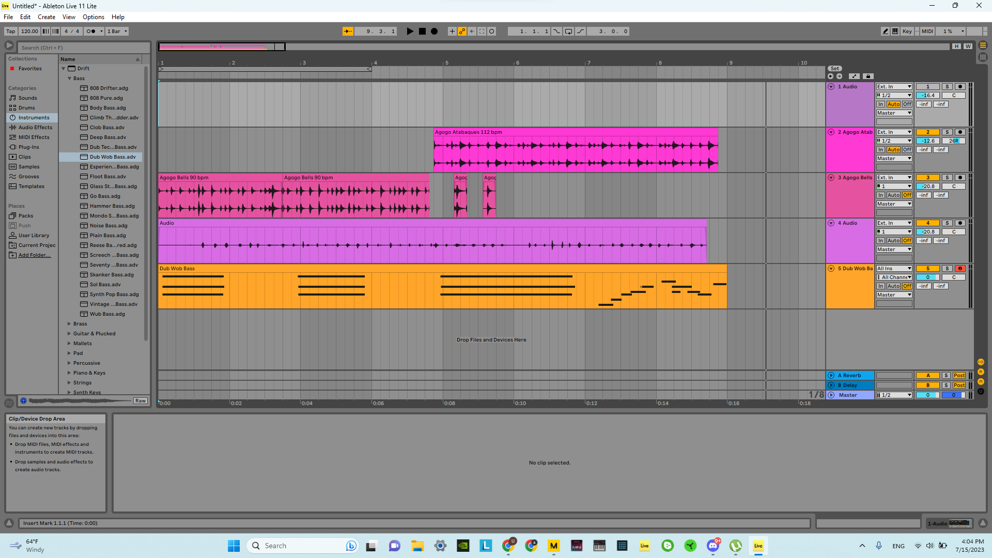
Task: Click the Key map mode button
Action: tap(907, 32)
